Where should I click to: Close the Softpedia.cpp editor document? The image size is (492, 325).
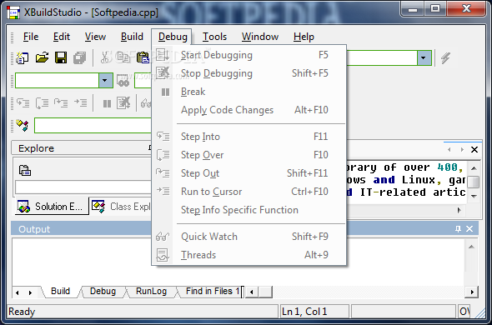(x=474, y=149)
